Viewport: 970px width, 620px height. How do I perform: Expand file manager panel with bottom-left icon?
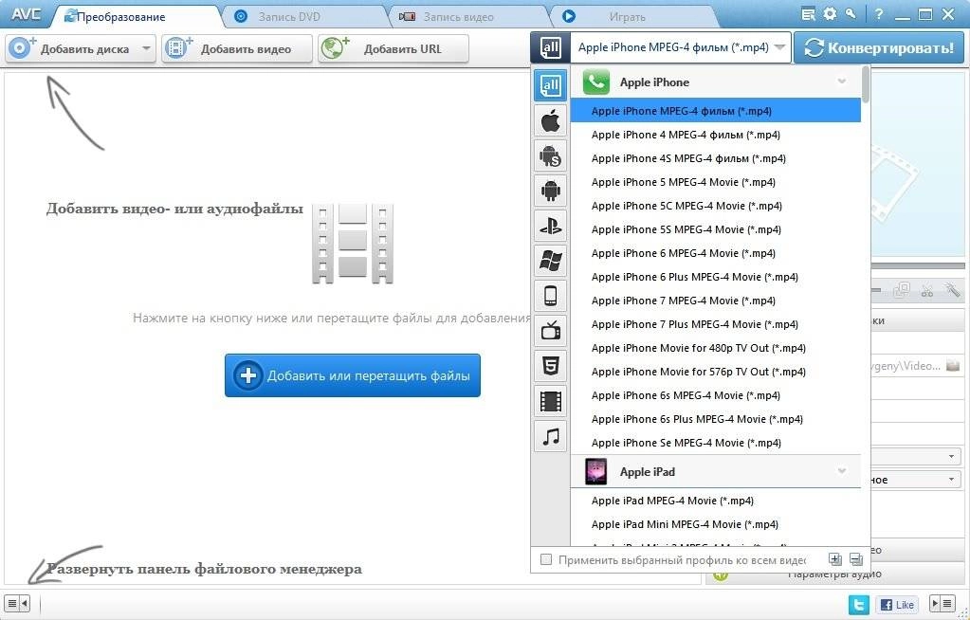pyautogui.click(x=17, y=603)
